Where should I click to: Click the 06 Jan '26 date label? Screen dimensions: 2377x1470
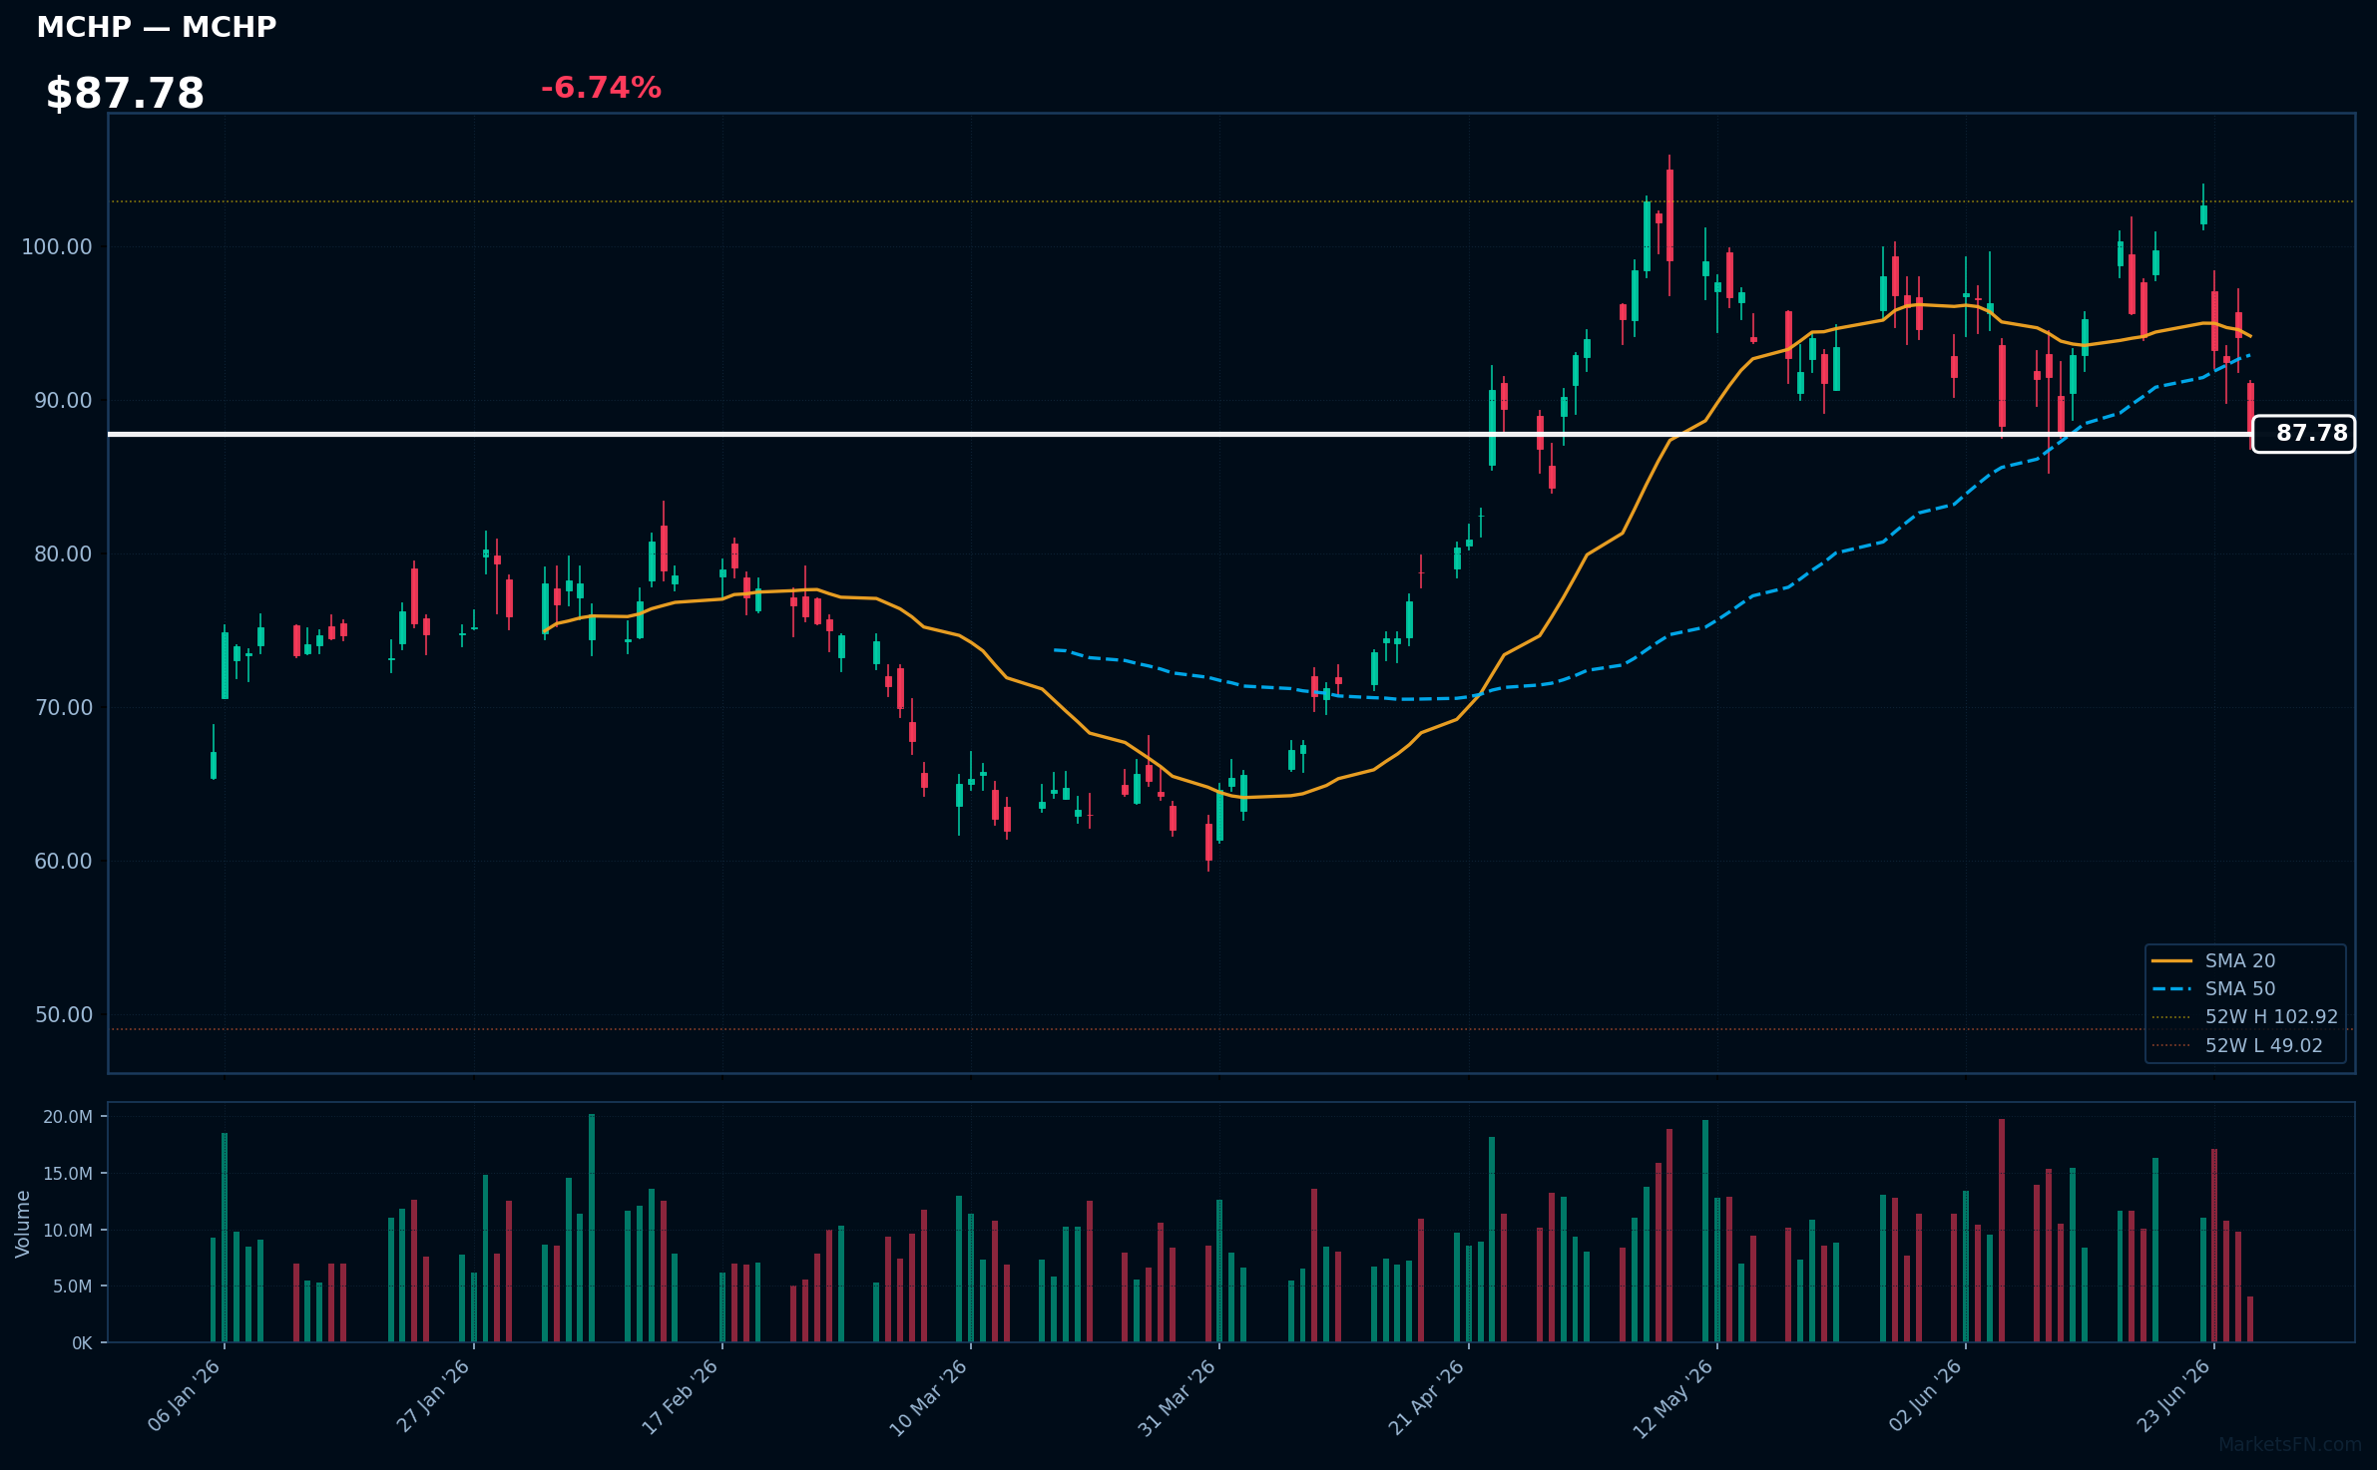[x=185, y=1395]
